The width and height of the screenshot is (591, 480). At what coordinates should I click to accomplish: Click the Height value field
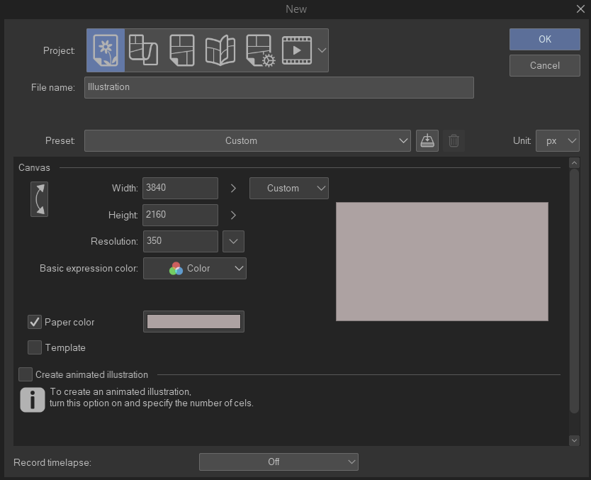coord(180,215)
